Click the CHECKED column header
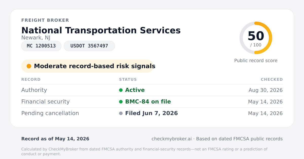Viewport: 304px width, 159px height. 272,79
